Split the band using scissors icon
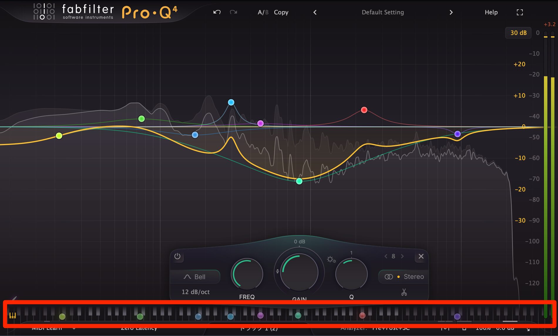 coord(404,292)
